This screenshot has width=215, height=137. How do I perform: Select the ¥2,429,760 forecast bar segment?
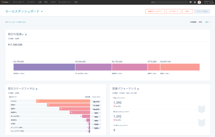click(x=180, y=67)
